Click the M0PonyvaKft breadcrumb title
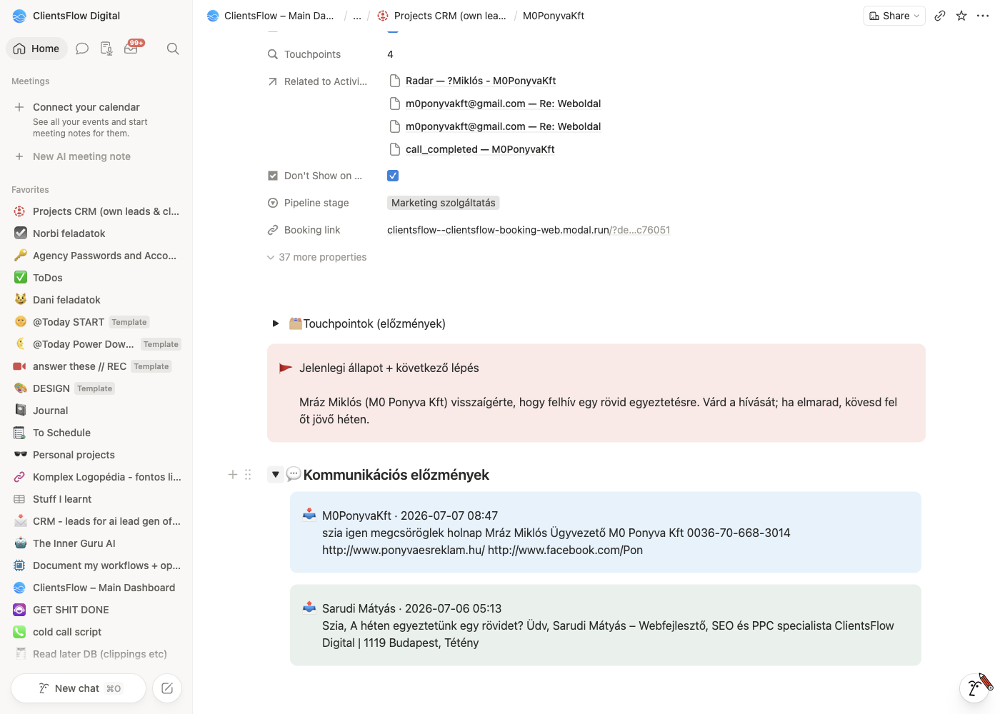The height and width of the screenshot is (714, 1000). pos(554,16)
